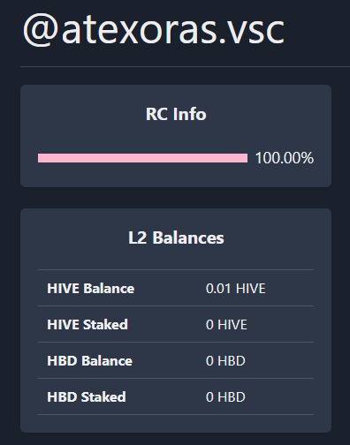Click the pink RC progress bar
The image size is (350, 445).
coord(142,158)
